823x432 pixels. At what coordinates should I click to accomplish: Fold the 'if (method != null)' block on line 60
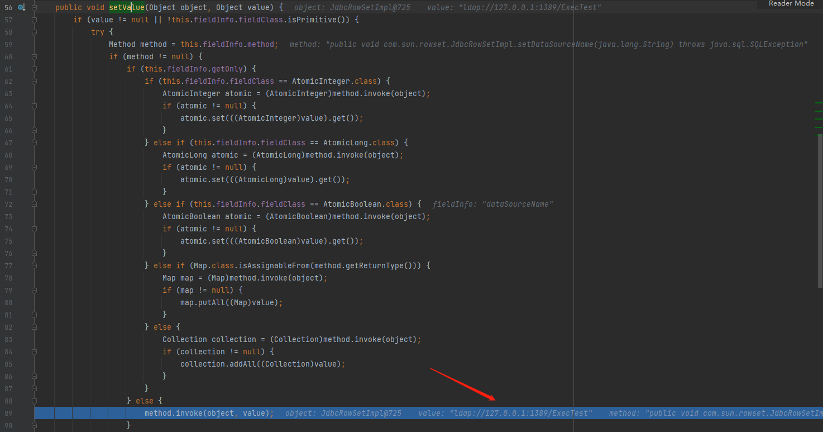34,57
